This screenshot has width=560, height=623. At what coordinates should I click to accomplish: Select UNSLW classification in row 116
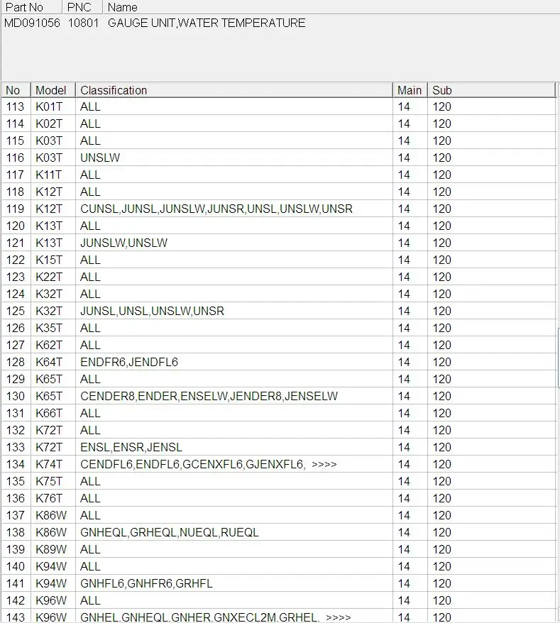click(100, 158)
